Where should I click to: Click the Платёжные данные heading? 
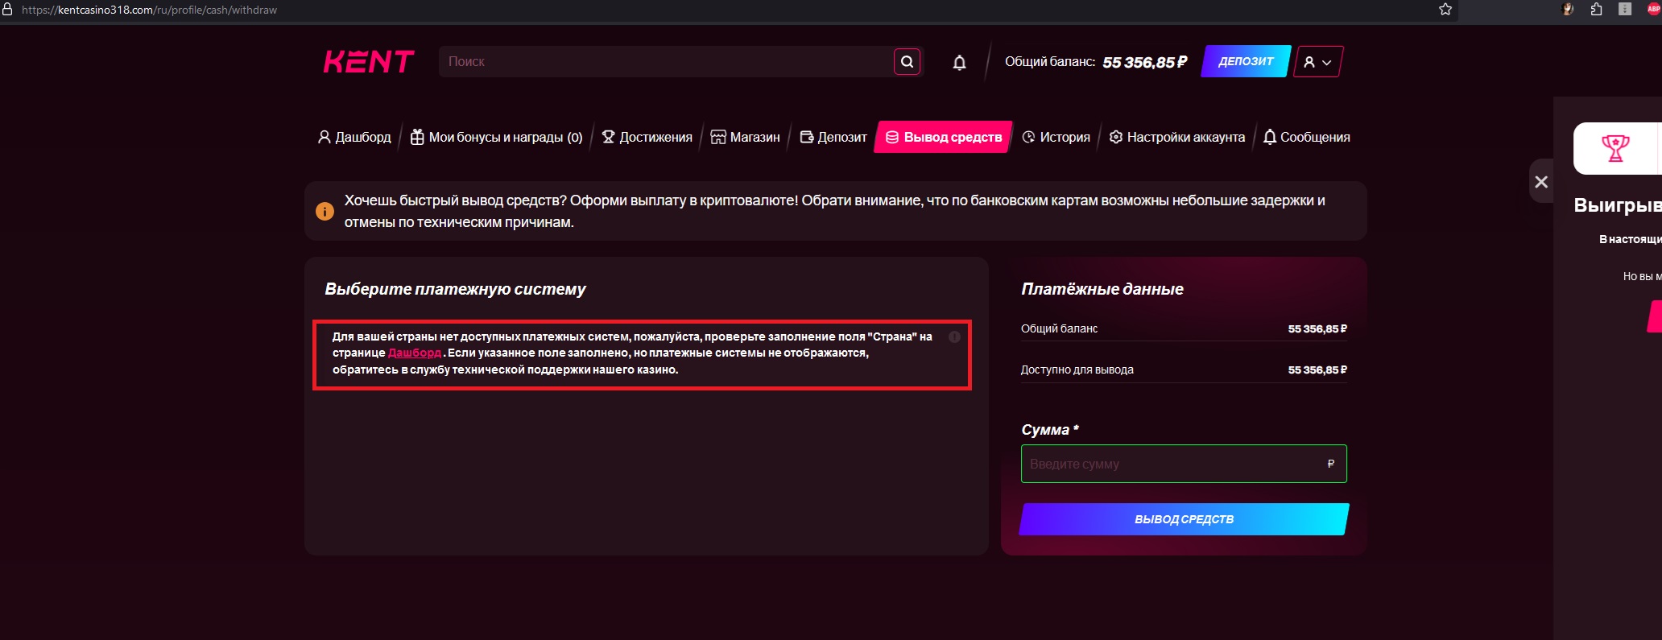pos(1102,289)
